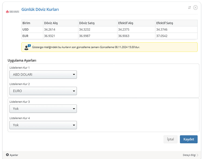Click USD Efektif Alış value 34.2375
Viewport: 204px width, 159px height.
[123, 29]
